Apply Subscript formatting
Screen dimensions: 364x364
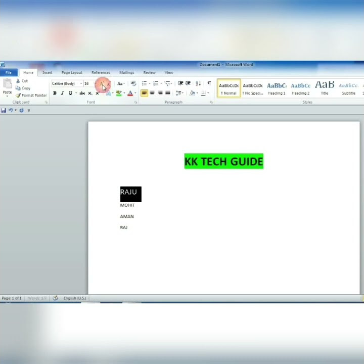90,93
